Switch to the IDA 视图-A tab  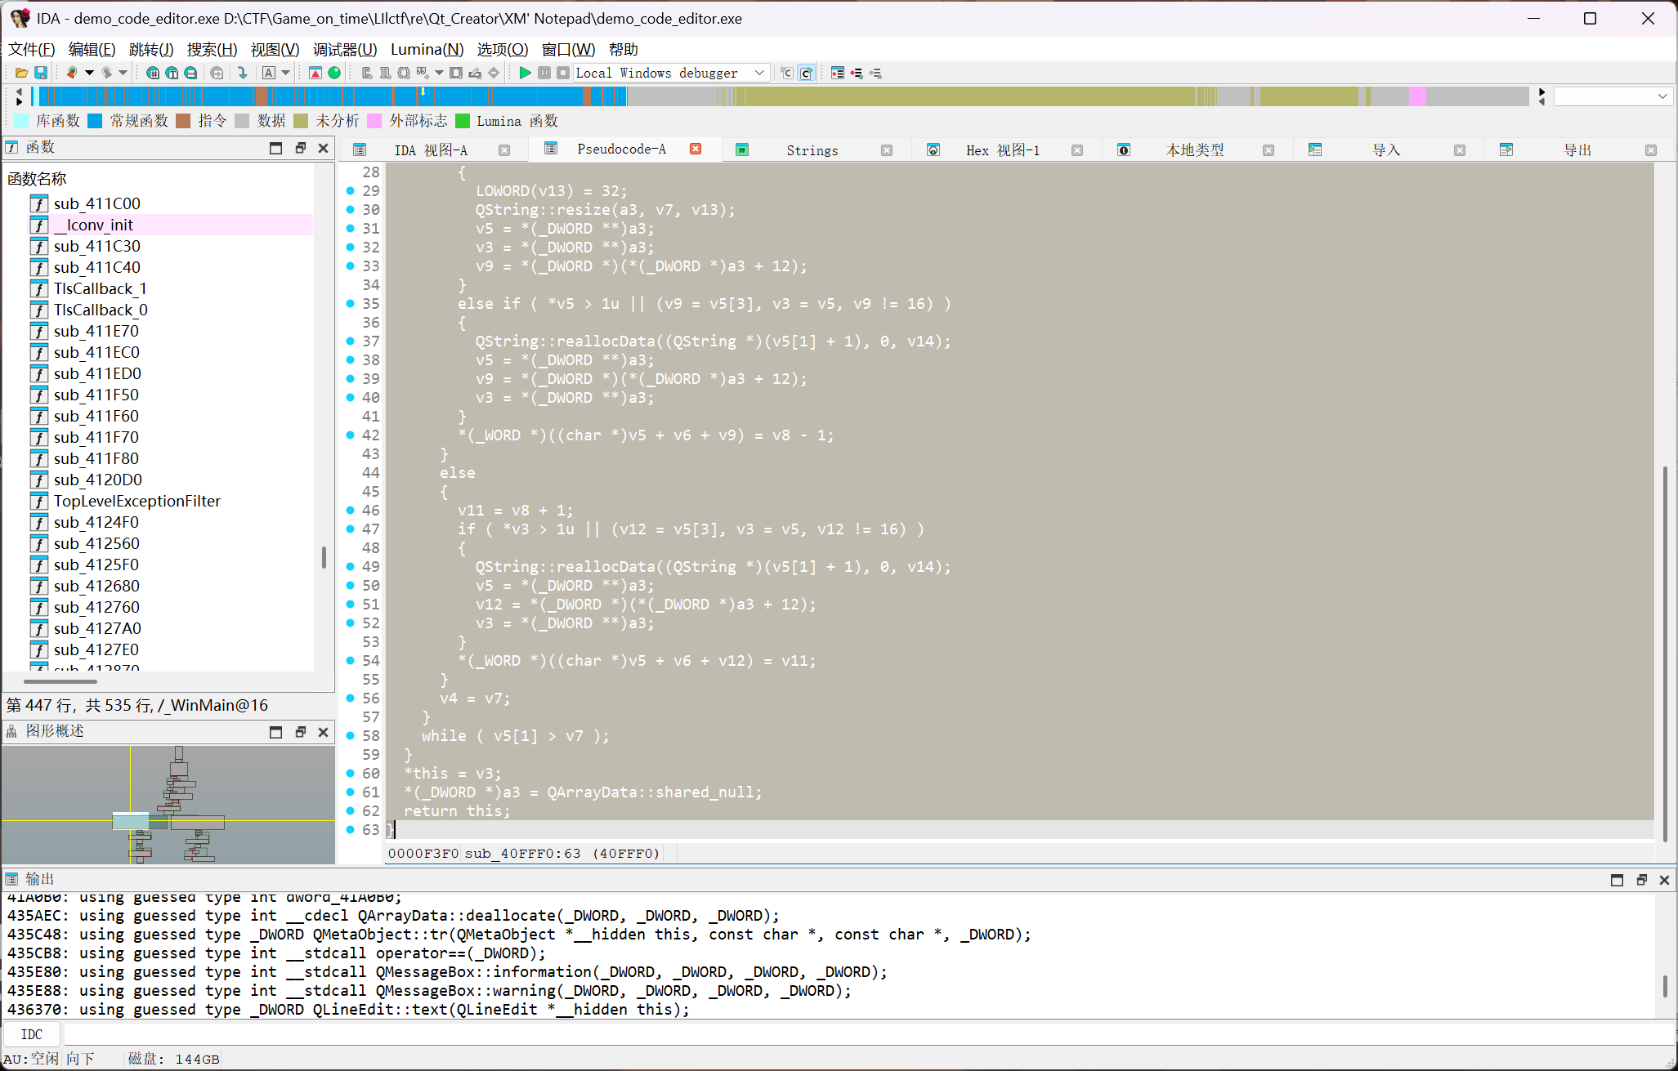click(431, 150)
